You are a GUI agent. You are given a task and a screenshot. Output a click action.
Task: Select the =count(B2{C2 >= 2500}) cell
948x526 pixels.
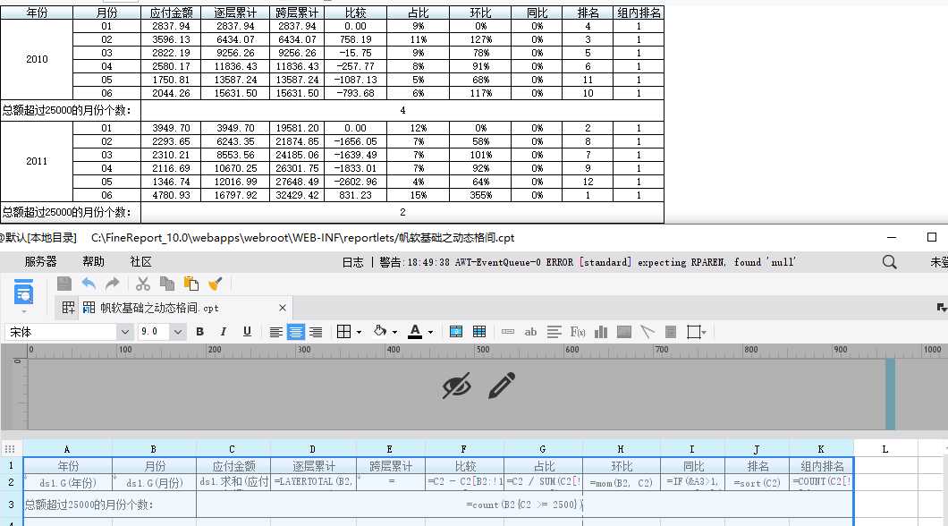point(525,505)
